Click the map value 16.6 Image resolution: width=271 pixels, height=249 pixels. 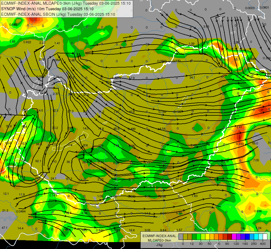(132, 230)
